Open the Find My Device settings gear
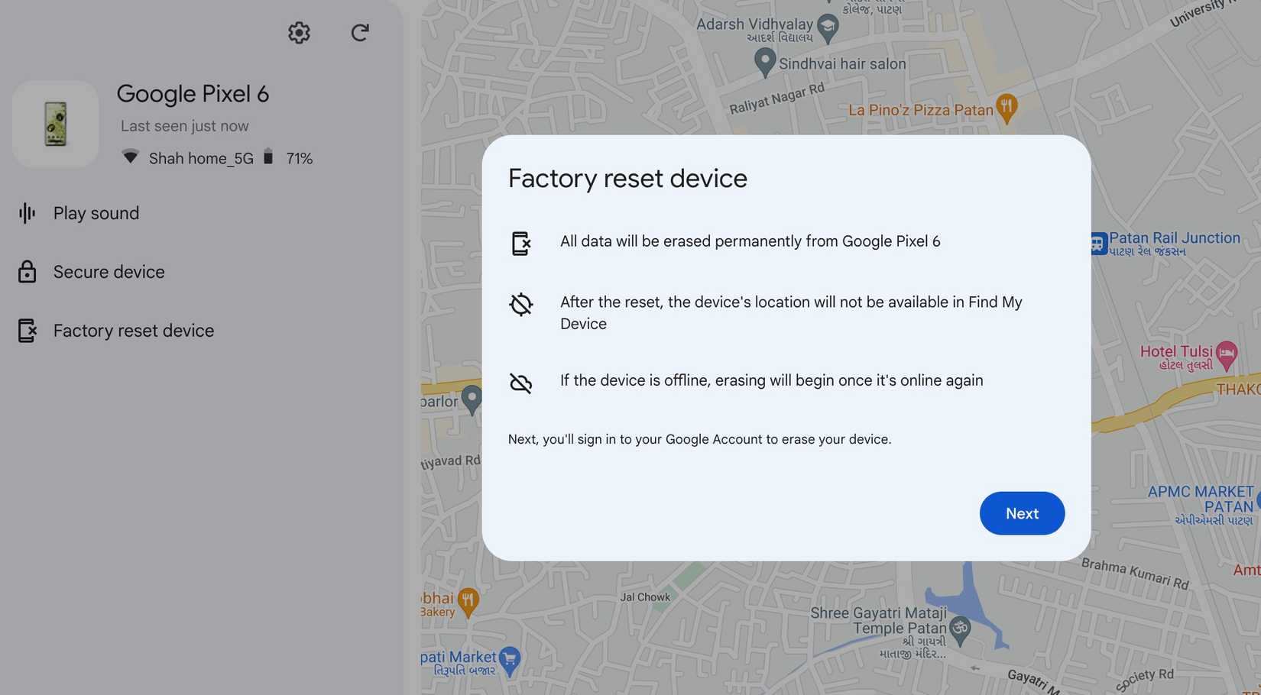The image size is (1261, 695). coord(298,33)
